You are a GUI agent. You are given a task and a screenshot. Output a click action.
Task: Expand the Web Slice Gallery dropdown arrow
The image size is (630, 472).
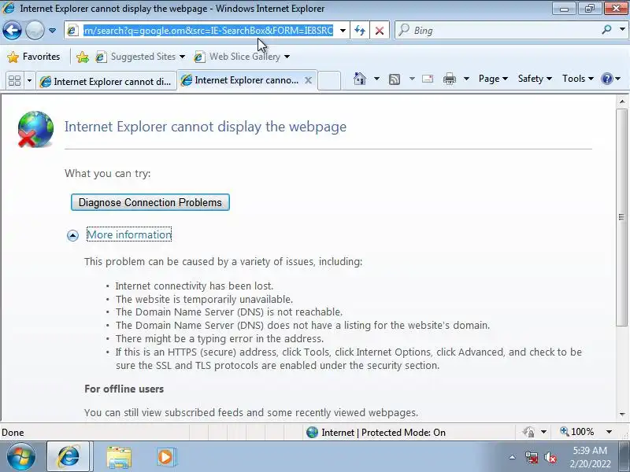(x=287, y=57)
